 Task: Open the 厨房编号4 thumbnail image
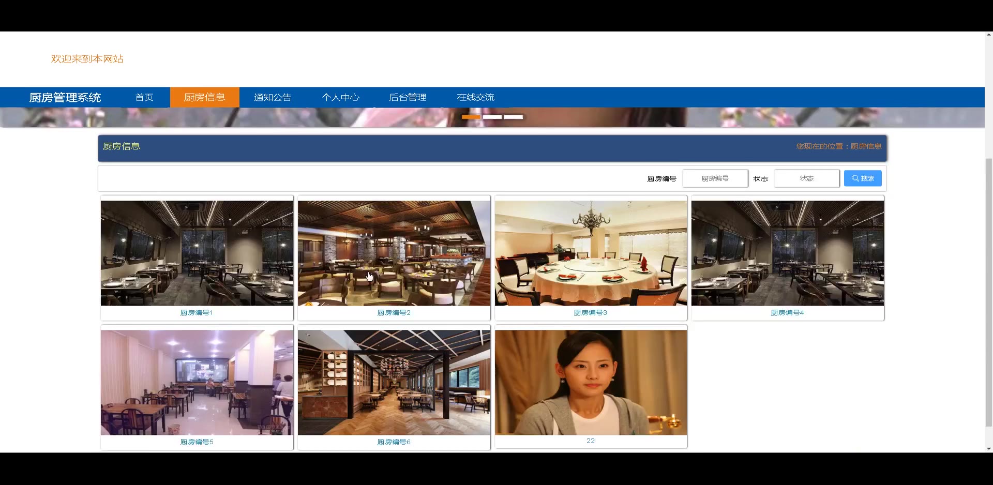coord(788,253)
